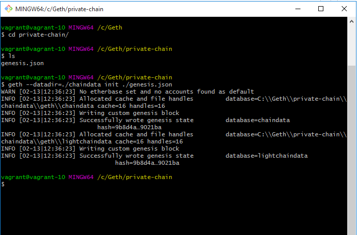Click the Git Bash icon in title bar

click(9, 9)
